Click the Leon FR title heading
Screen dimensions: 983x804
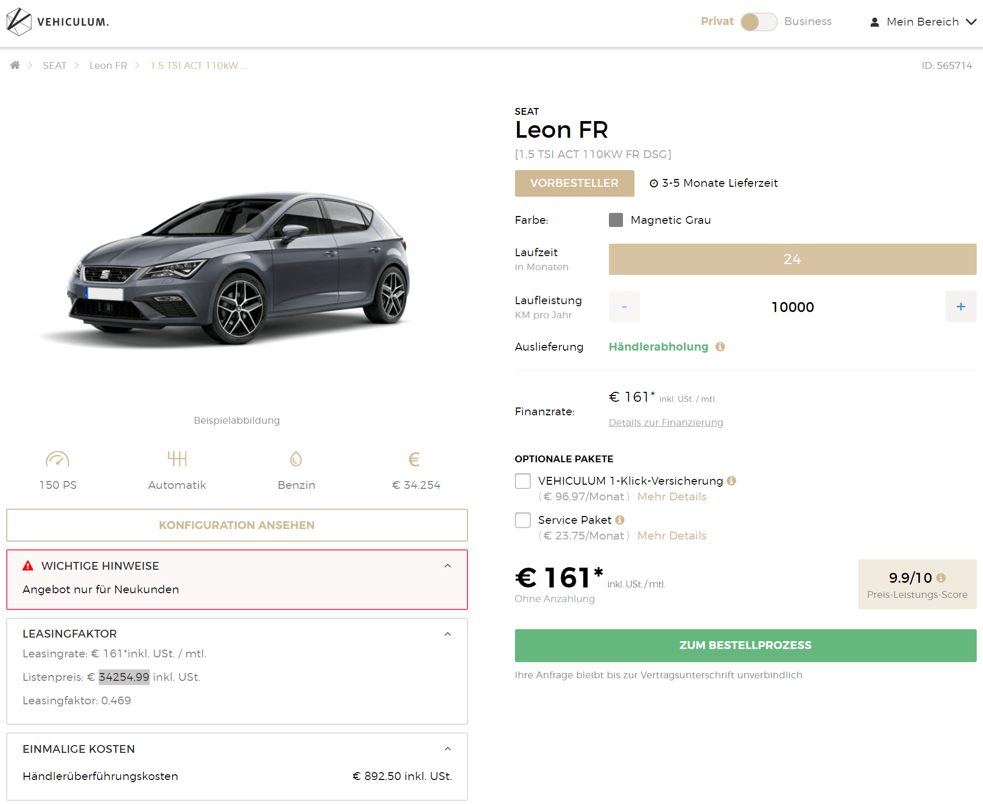[561, 130]
